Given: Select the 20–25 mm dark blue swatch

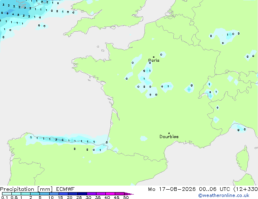Looking at the screenshot, I should click(x=73, y=194).
